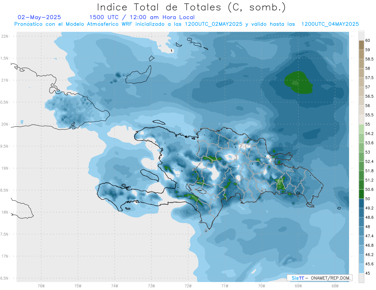Click the "21N" latitude label
376x290 pixels.
coord(5,80)
